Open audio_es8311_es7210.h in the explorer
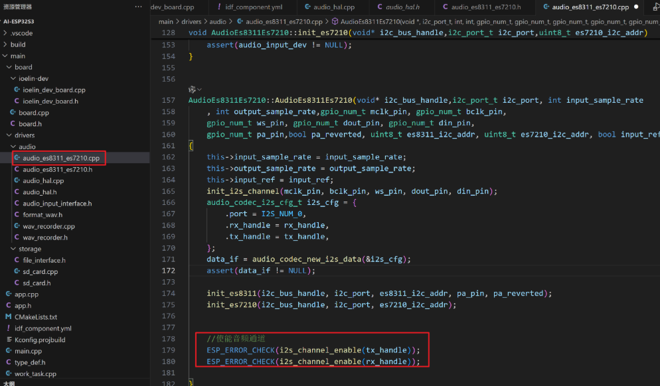 57,169
